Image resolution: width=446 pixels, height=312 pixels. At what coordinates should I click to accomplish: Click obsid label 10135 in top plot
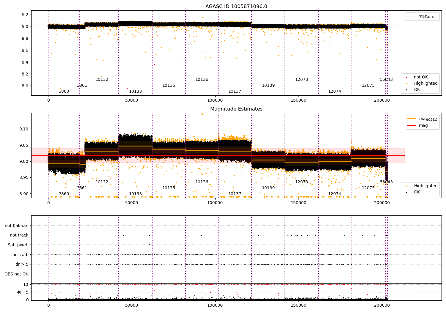point(169,86)
